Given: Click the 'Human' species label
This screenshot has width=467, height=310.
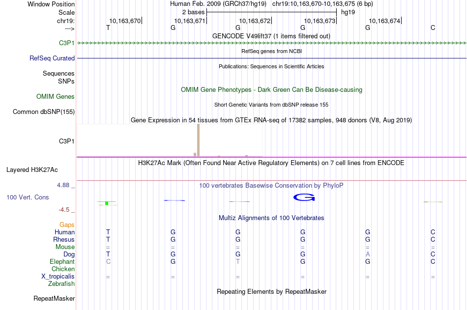Looking at the screenshot, I should pyautogui.click(x=64, y=232).
